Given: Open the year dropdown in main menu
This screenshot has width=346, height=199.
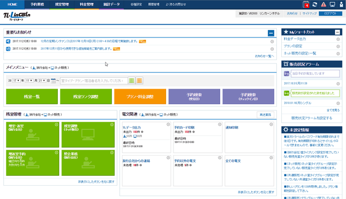Looking at the screenshot, I should pos(15,80).
